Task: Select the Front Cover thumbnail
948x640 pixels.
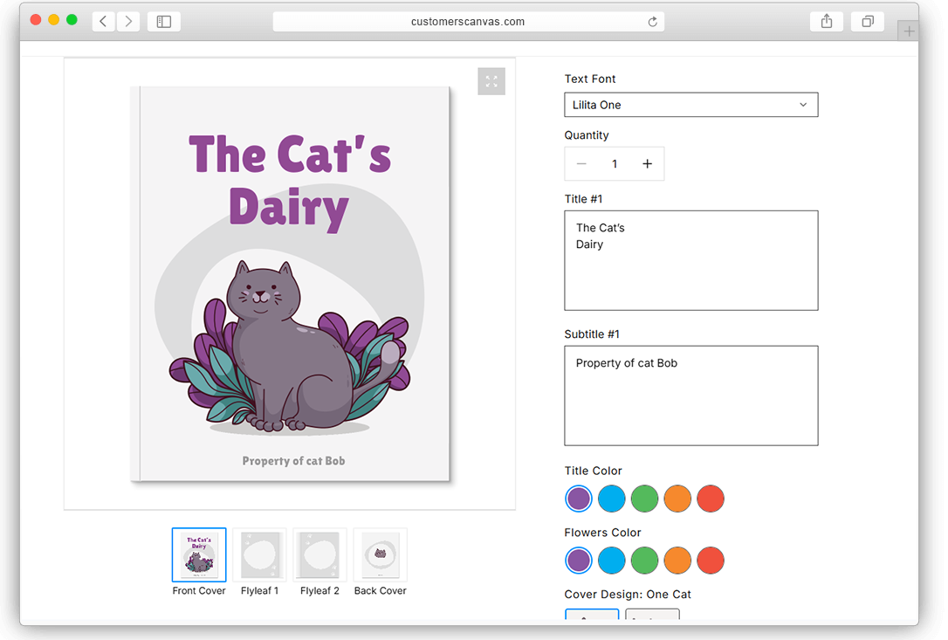Action: (199, 555)
